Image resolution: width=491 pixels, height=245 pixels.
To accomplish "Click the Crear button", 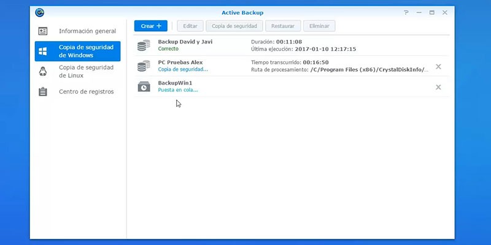I will click(x=151, y=26).
